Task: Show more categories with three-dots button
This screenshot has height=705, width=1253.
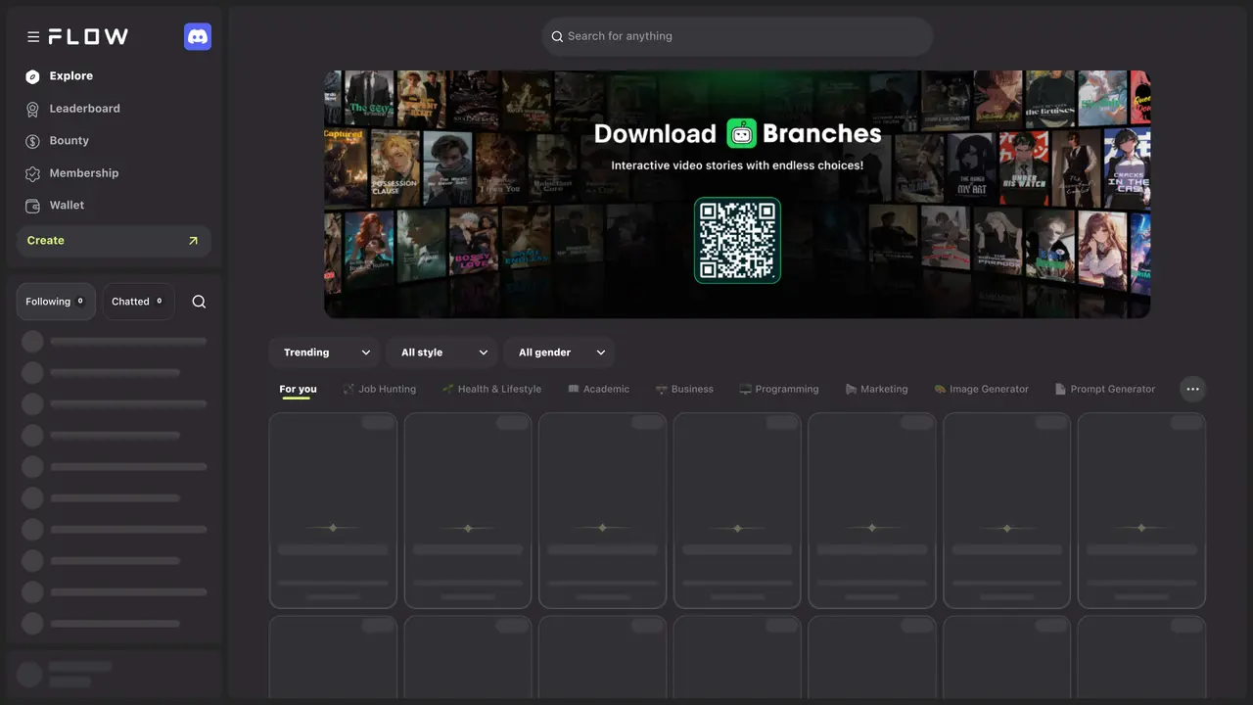Action: tap(1192, 389)
